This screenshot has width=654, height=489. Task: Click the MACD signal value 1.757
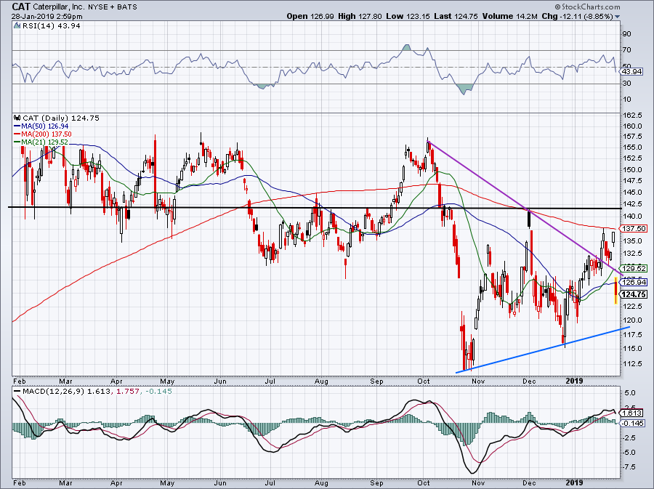point(127,392)
